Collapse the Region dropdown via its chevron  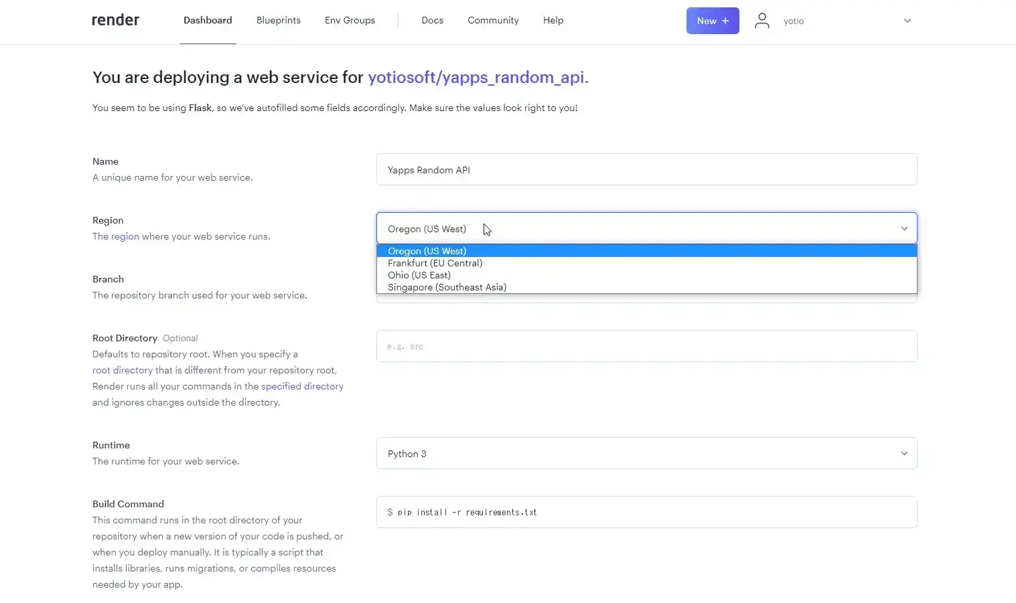904,228
